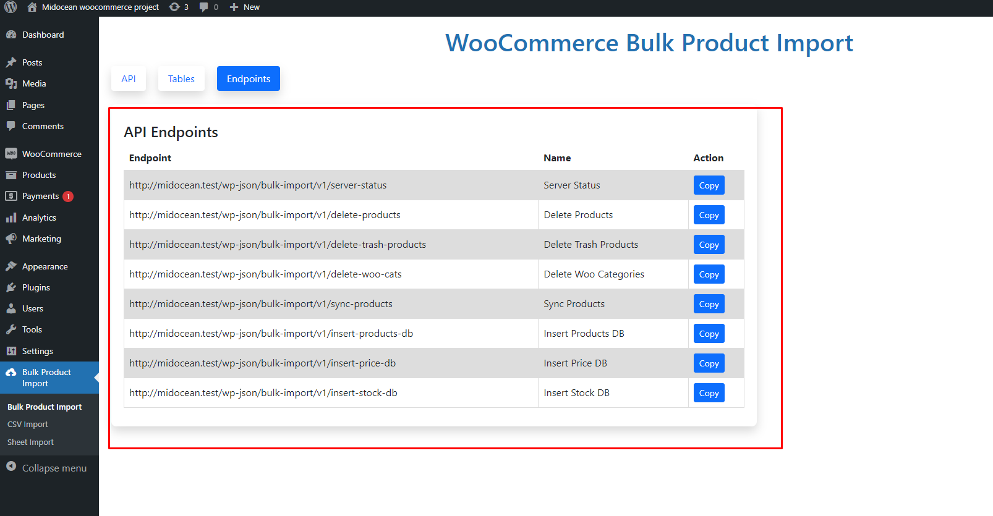Click the Marketing megaphone icon
993x516 pixels.
point(11,239)
